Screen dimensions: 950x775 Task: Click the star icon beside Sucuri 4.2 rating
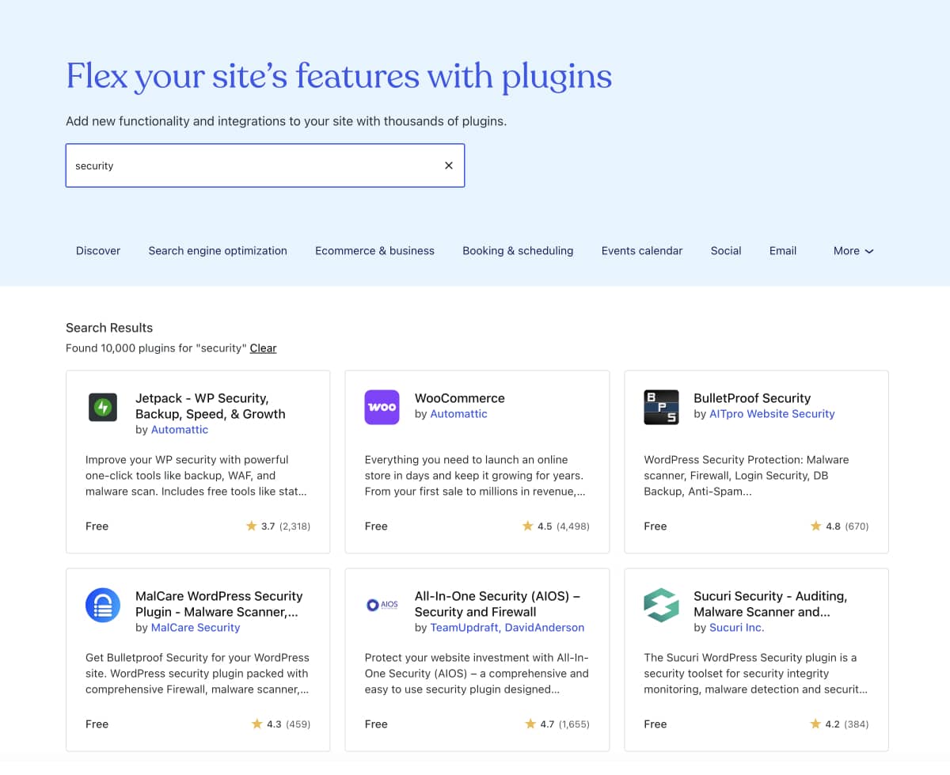(x=816, y=724)
